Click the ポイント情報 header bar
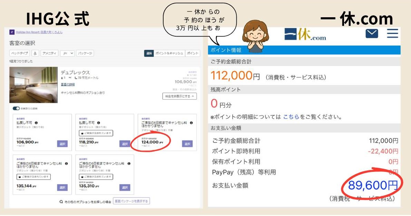The height and width of the screenshot is (216, 411). [x=304, y=50]
